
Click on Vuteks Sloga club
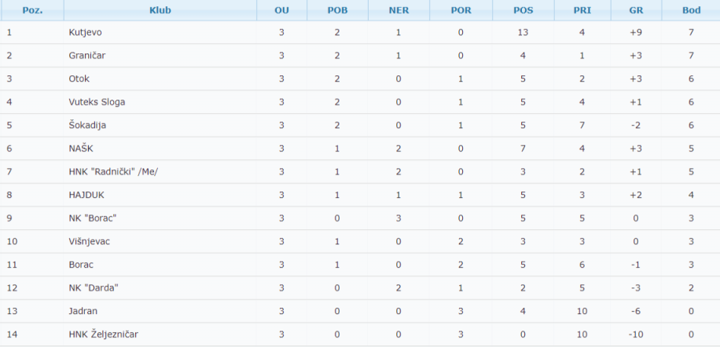pos(97,102)
